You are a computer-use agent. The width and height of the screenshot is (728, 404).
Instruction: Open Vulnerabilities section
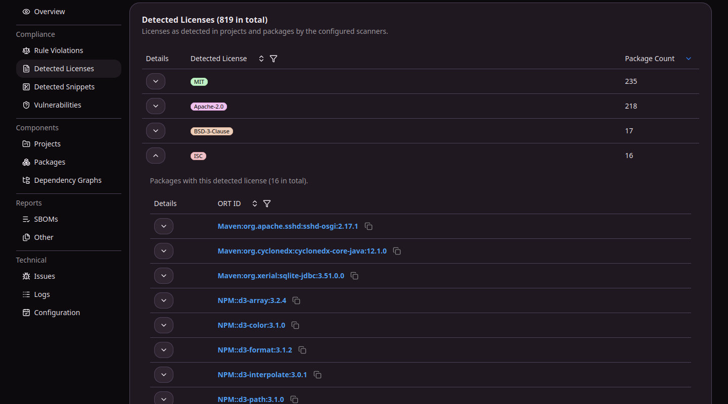[x=69, y=105]
